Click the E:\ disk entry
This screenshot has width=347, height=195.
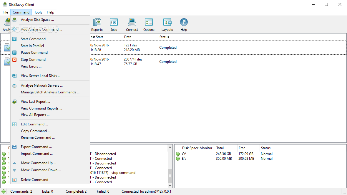[x=184, y=159]
